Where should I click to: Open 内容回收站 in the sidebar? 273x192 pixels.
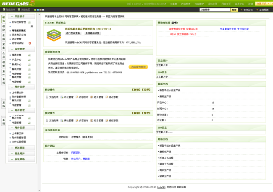pos(18,43)
